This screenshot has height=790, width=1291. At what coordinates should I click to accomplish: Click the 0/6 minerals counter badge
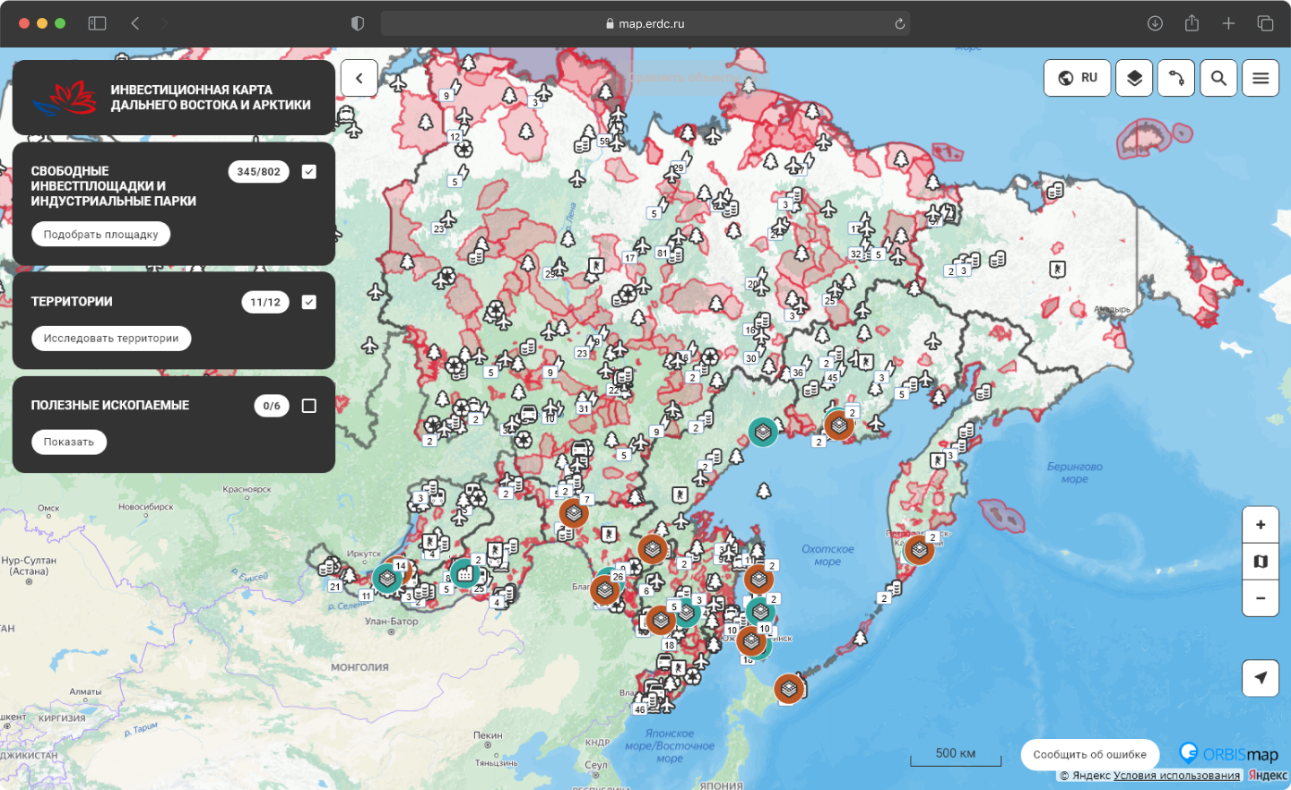272,407
